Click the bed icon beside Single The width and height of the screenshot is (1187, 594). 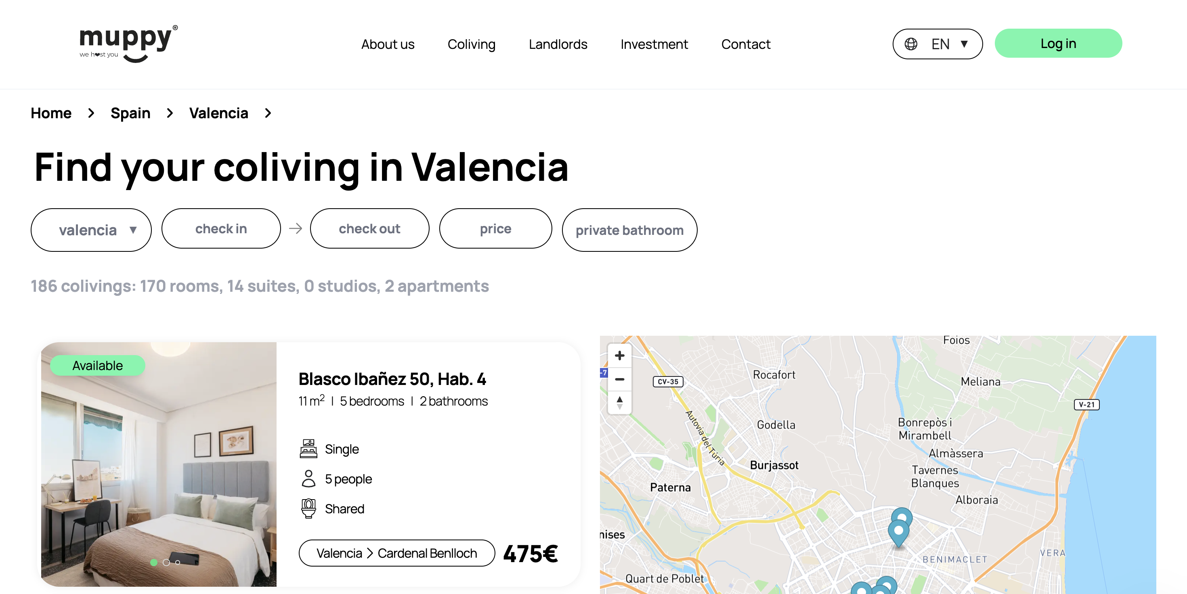[308, 449]
